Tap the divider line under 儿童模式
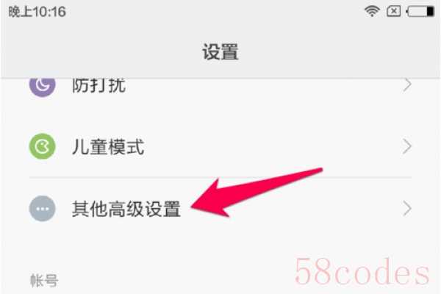The width and height of the screenshot is (441, 294). click(x=220, y=178)
